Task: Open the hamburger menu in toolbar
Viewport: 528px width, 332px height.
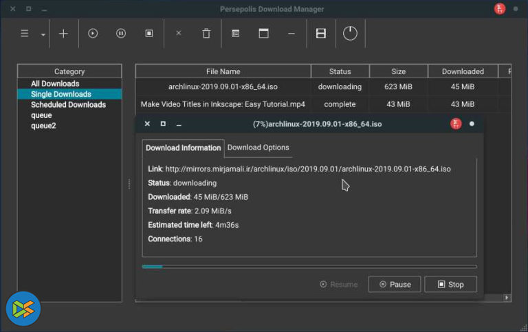Action: pos(25,33)
